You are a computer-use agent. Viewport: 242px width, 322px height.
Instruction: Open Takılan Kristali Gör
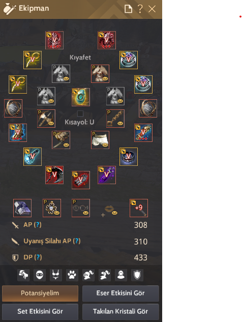[120, 311]
